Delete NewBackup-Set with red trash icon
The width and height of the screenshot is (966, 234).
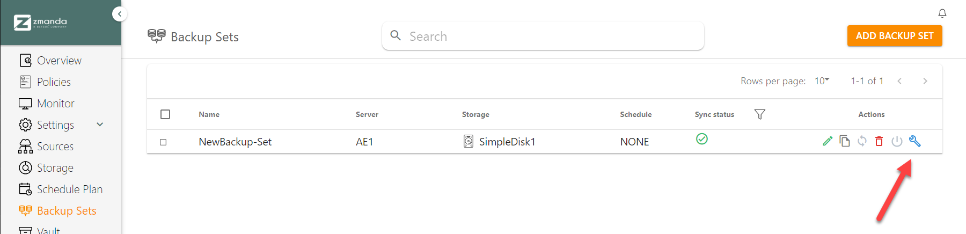click(x=879, y=141)
